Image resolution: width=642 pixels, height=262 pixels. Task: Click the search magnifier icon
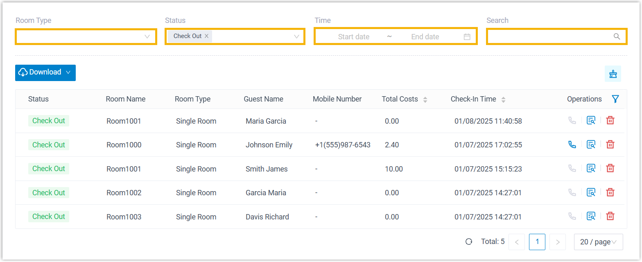pos(617,36)
